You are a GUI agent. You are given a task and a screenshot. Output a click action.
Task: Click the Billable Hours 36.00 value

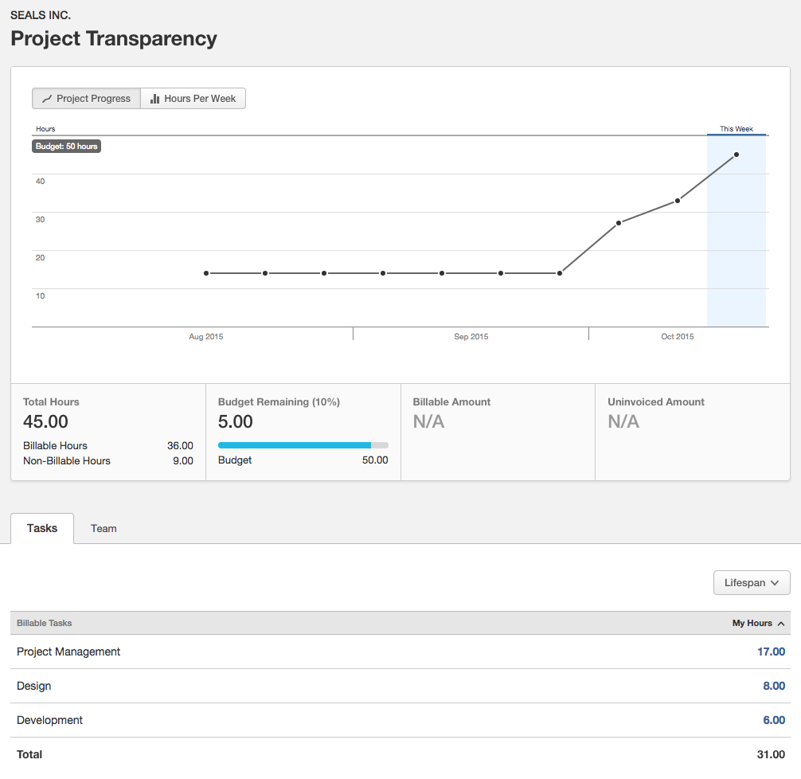pos(180,446)
